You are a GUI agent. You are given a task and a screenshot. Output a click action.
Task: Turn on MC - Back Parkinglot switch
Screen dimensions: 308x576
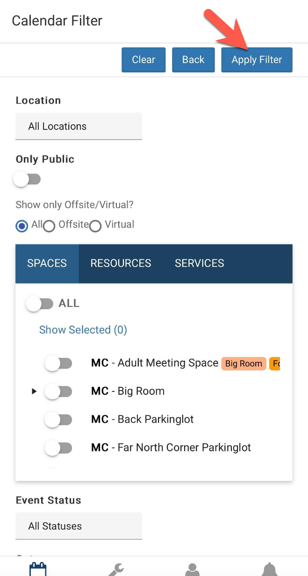(58, 420)
